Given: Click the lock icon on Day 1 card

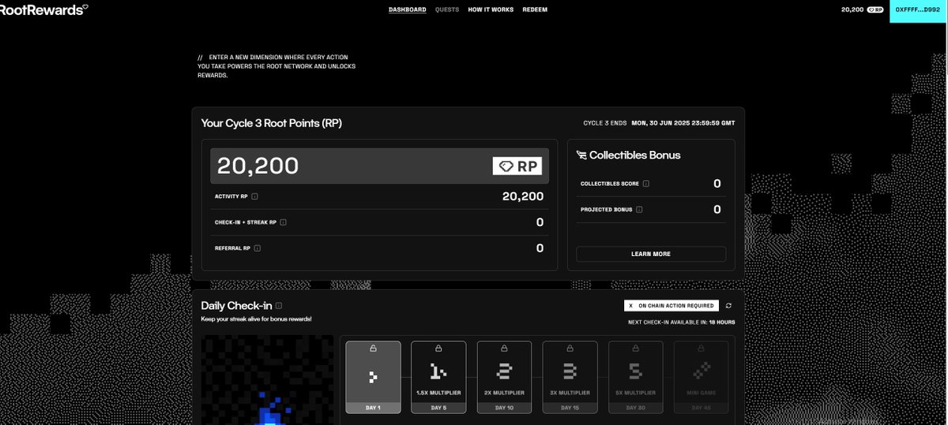Looking at the screenshot, I should coord(373,348).
